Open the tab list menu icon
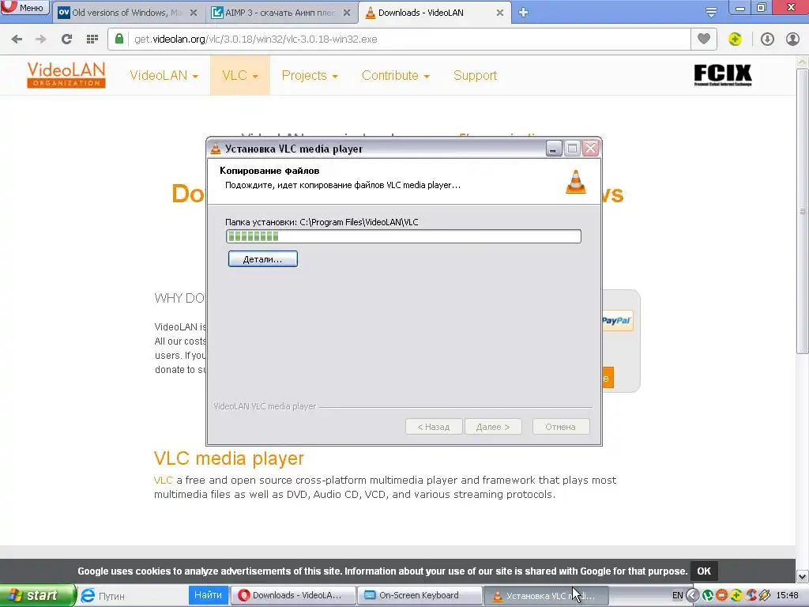This screenshot has height=607, width=809. click(x=711, y=13)
